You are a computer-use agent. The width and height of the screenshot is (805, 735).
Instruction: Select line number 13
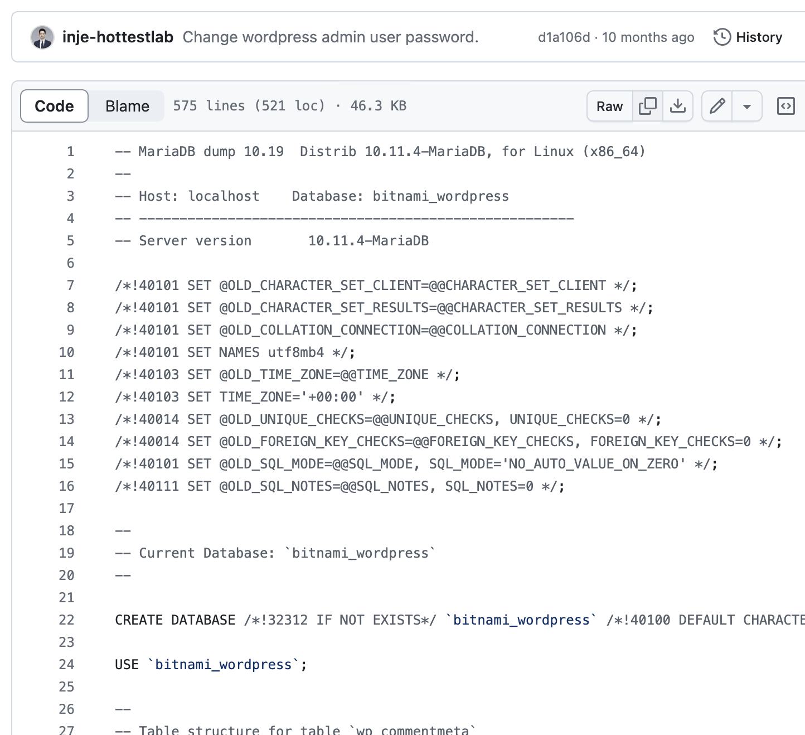tap(66, 419)
